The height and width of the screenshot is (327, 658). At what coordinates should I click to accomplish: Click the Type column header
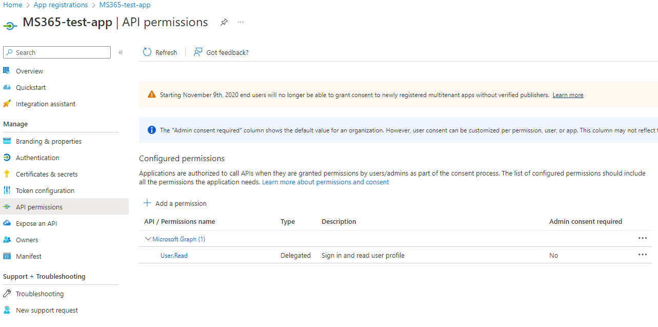pos(288,222)
